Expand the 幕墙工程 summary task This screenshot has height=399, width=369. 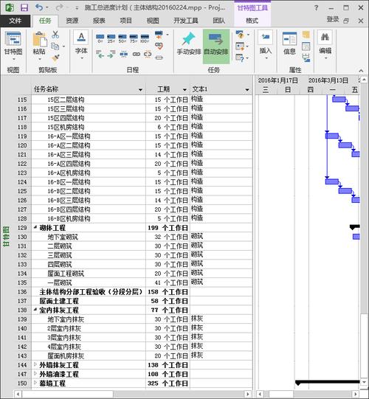click(35, 383)
